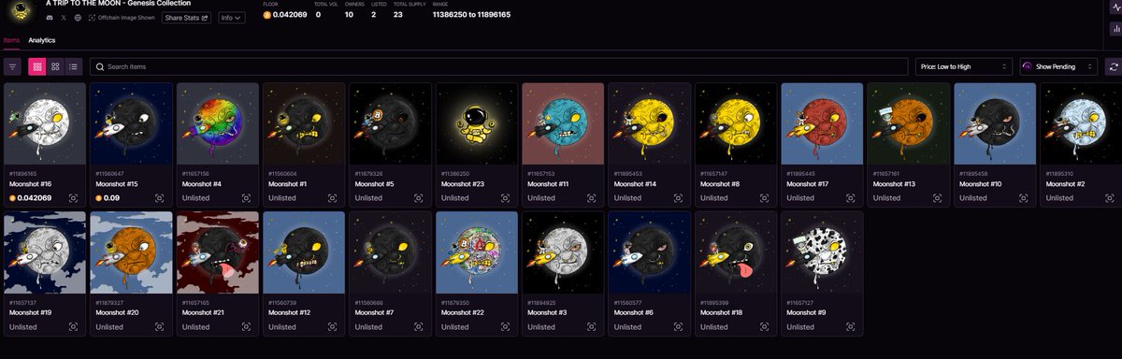Click into the Search items field
The width and height of the screenshot is (1122, 359).
point(499,66)
